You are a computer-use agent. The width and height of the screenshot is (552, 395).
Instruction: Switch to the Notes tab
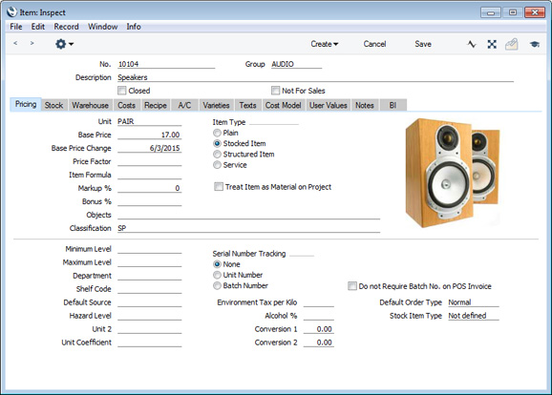[x=365, y=105]
